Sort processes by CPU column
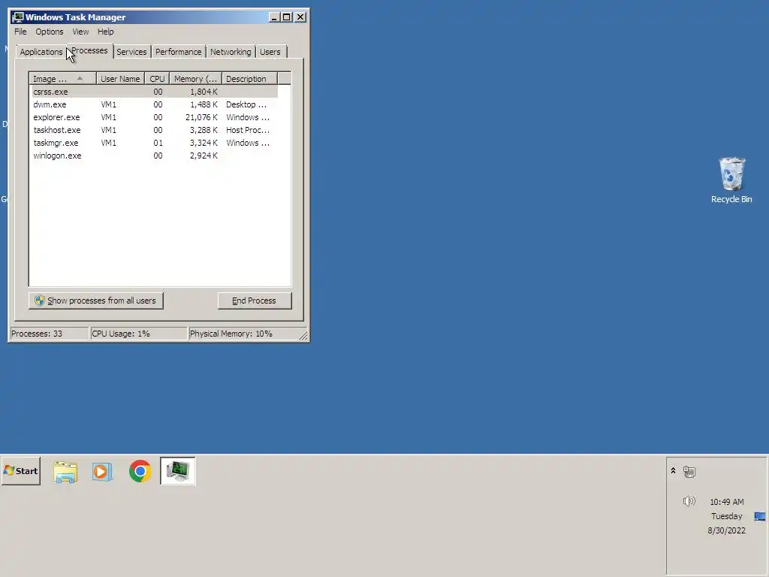The width and height of the screenshot is (769, 577). pyautogui.click(x=157, y=79)
